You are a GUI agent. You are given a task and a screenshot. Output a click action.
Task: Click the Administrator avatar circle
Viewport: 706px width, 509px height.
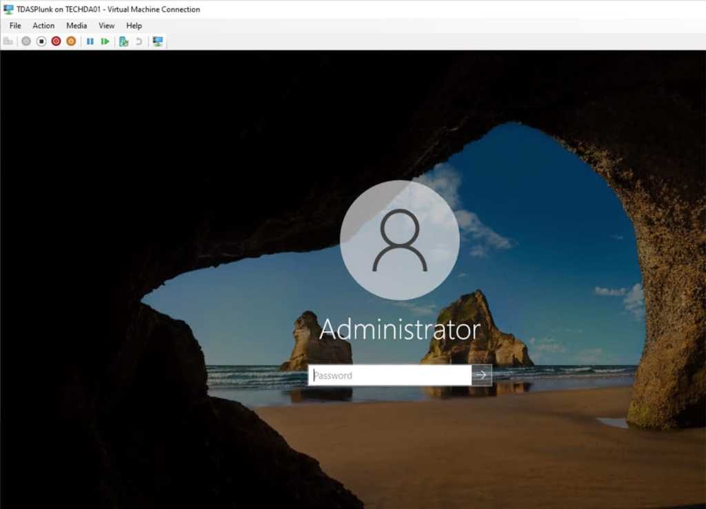pos(400,240)
